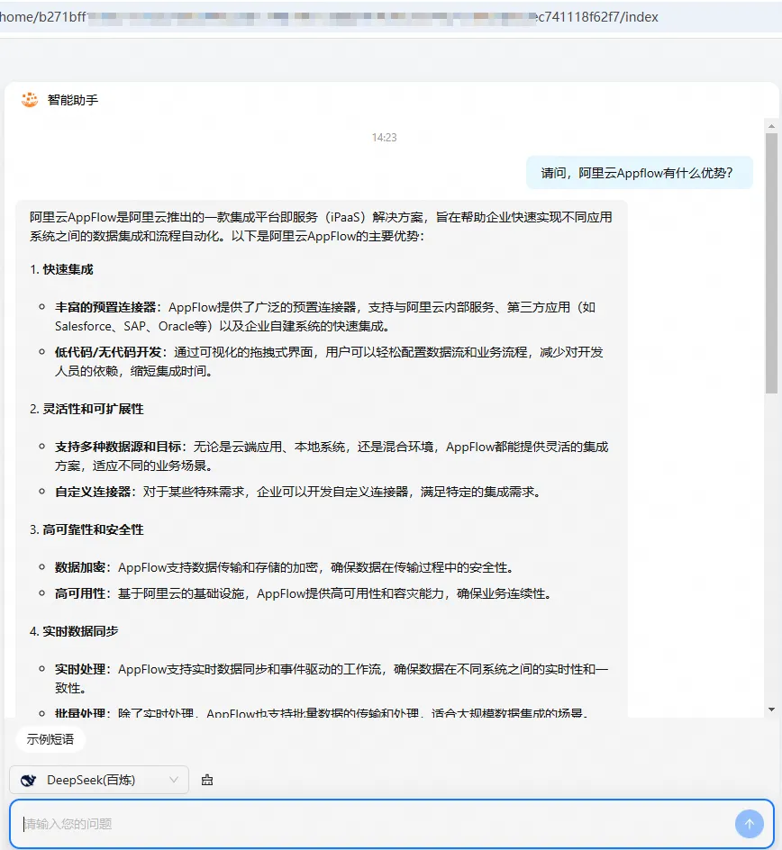Click the heading 3. 高可靠性和安全性
The height and width of the screenshot is (850, 782).
pos(86,529)
